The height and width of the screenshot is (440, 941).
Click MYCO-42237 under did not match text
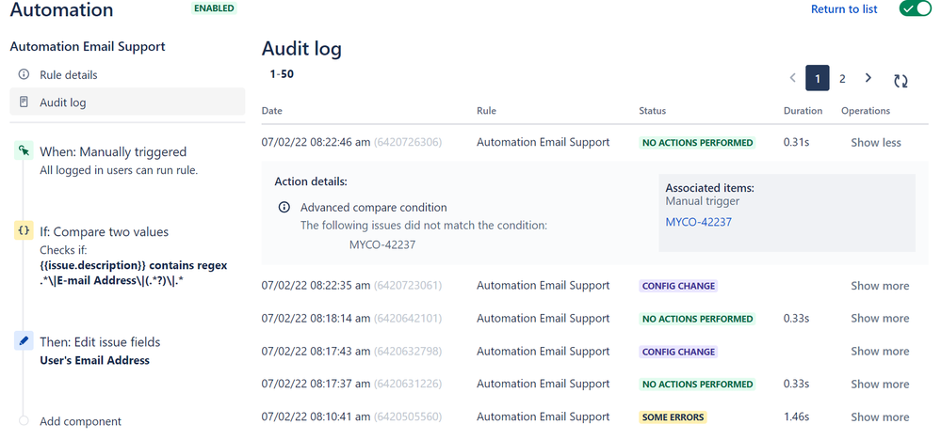pyautogui.click(x=382, y=244)
